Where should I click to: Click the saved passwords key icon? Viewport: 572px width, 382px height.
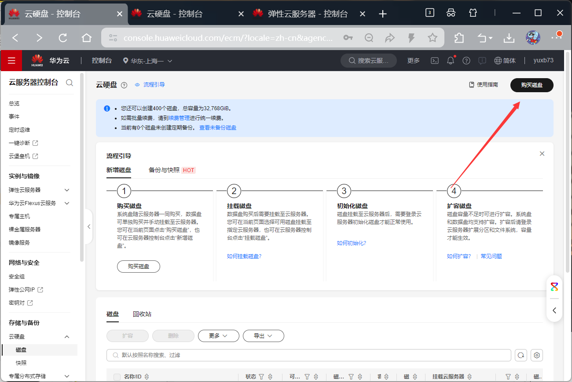[348, 38]
